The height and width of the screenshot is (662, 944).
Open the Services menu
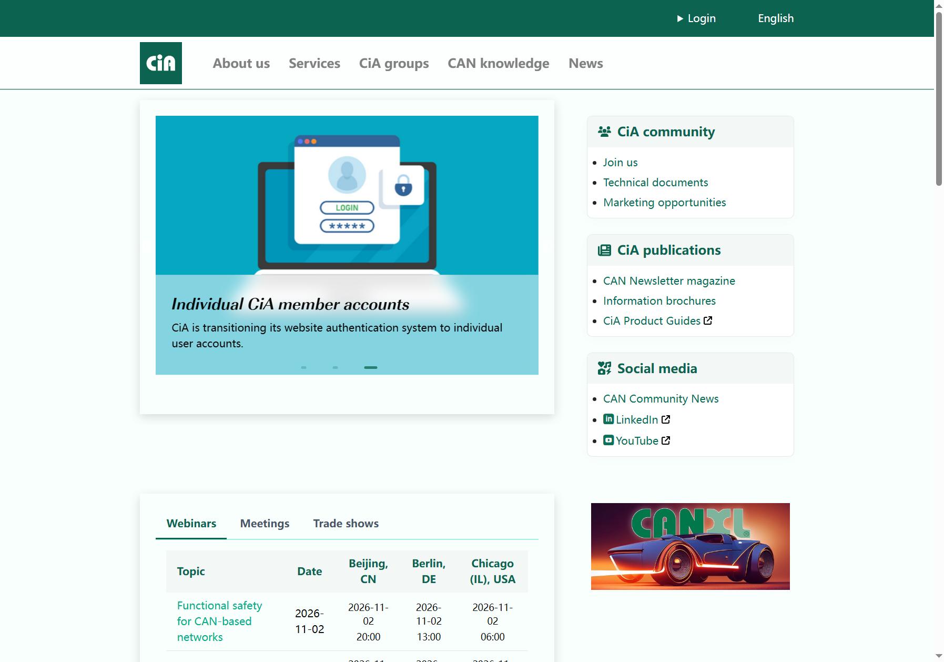314,63
